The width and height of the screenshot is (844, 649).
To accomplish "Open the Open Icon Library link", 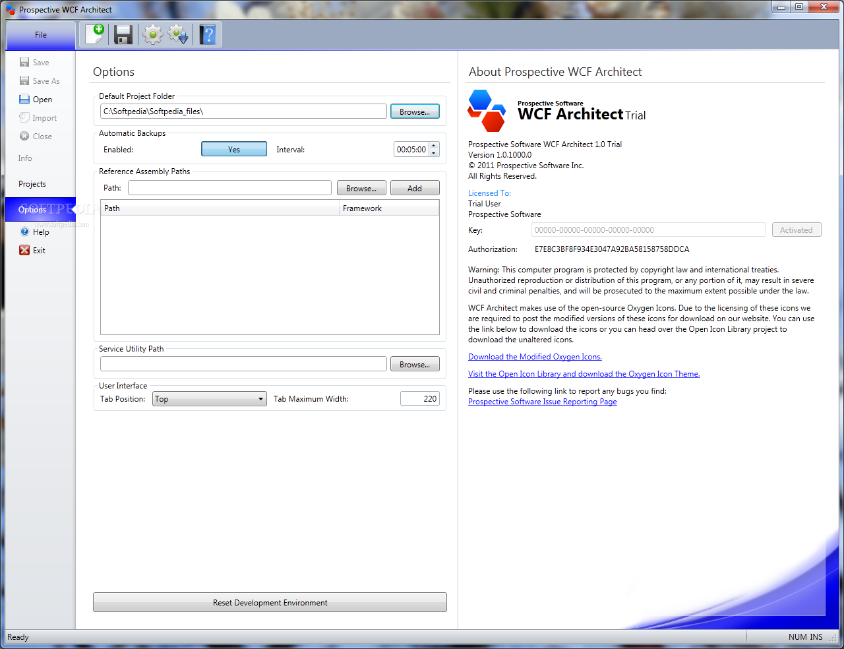I will coord(584,374).
